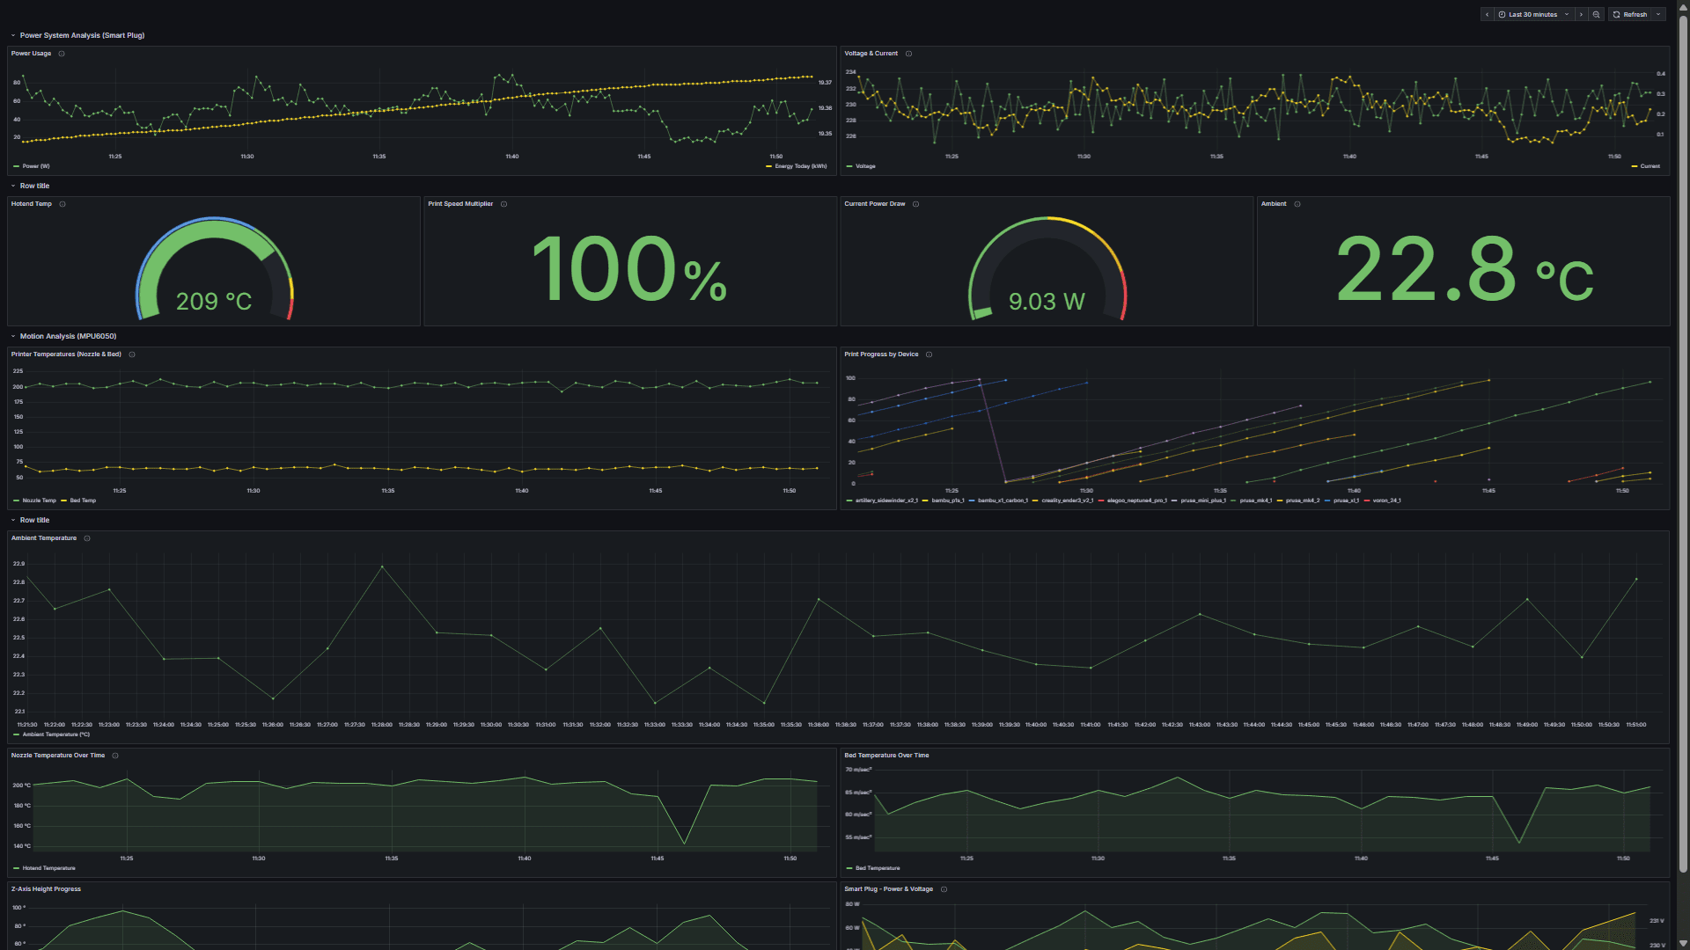Toggle the voron_2.4_1 device series visibility

click(1385, 501)
